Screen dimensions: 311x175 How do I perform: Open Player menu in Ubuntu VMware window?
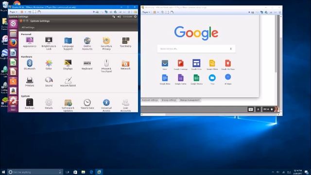(x=14, y=12)
